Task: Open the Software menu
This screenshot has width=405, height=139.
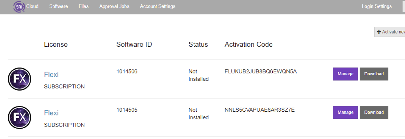Action: 58,6
